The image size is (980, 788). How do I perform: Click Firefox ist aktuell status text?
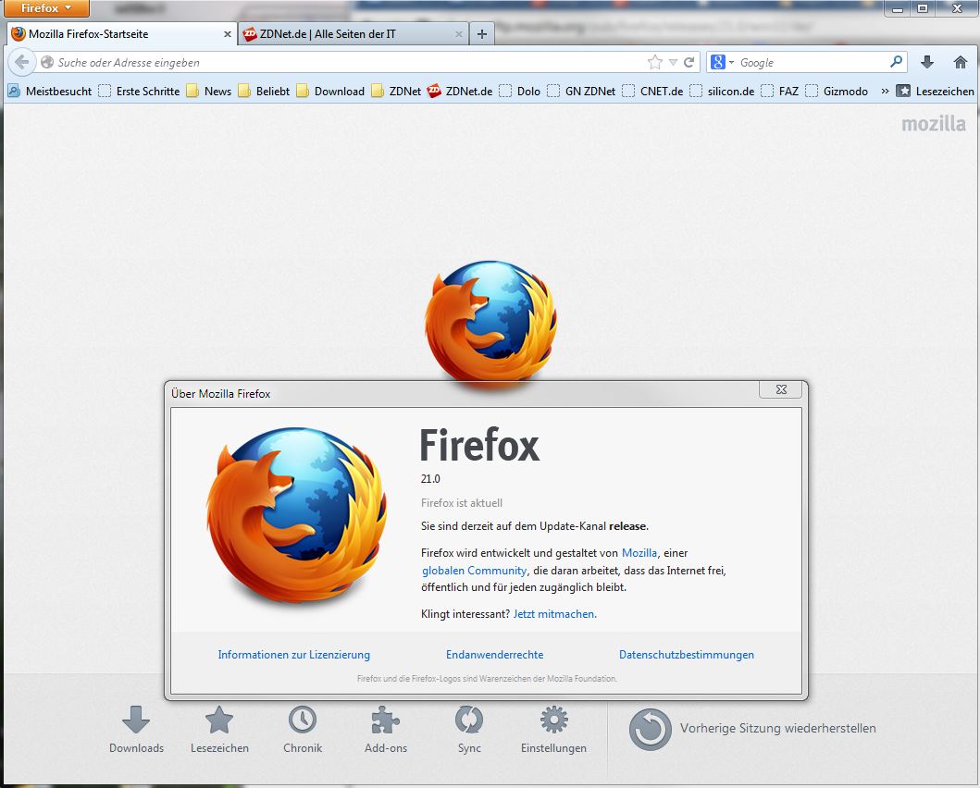461,502
